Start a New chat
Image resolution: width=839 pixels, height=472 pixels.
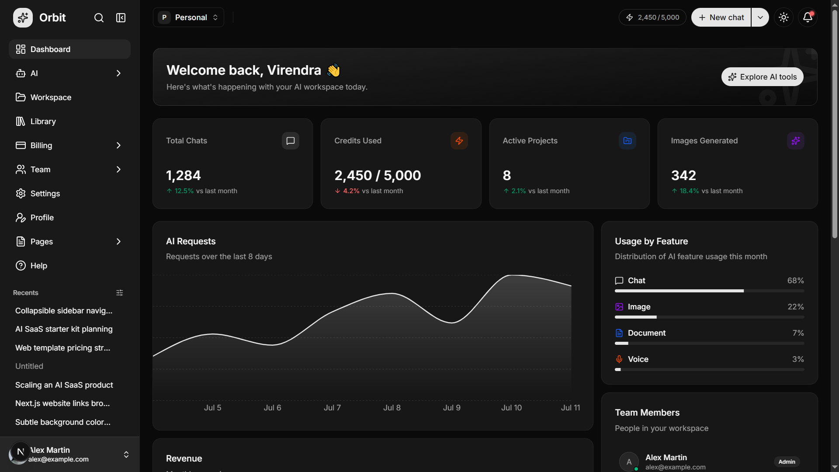(x=721, y=17)
